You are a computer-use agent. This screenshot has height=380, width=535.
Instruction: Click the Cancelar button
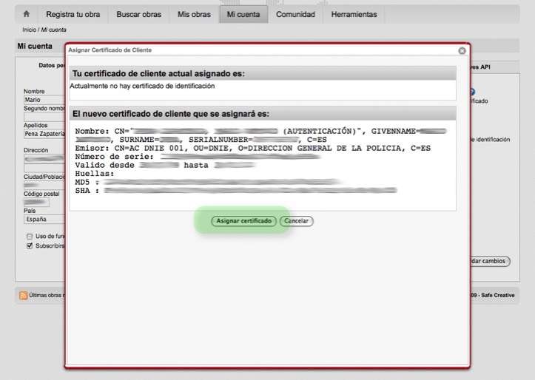coord(297,221)
